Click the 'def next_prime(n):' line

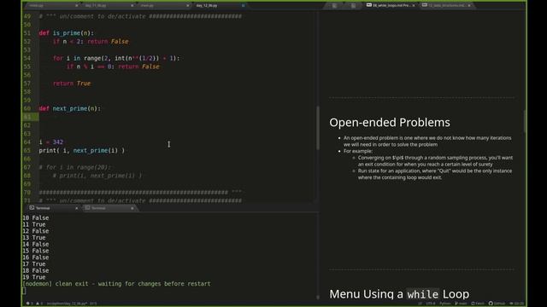click(70, 108)
